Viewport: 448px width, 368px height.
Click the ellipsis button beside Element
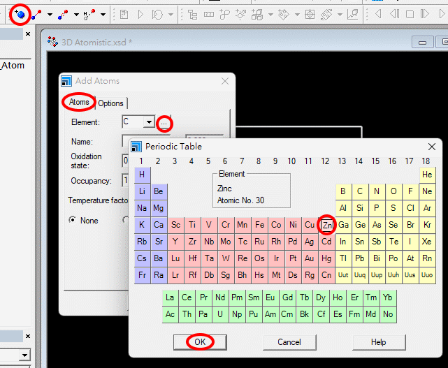tap(164, 123)
